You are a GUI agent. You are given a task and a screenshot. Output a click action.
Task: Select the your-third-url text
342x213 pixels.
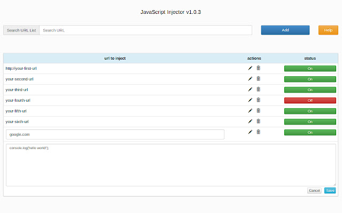pos(17,90)
